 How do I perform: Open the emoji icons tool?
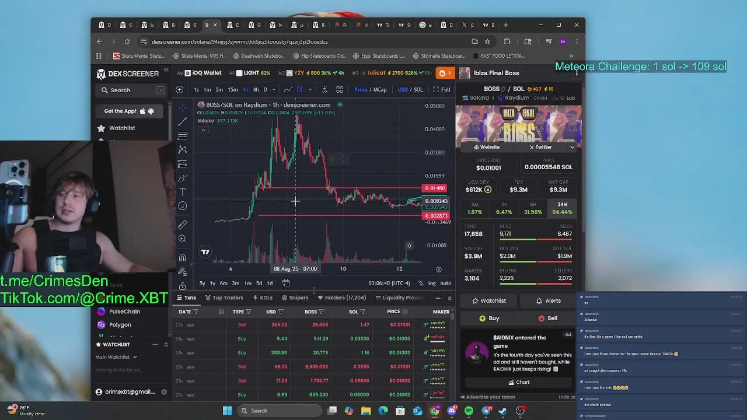pos(183,205)
